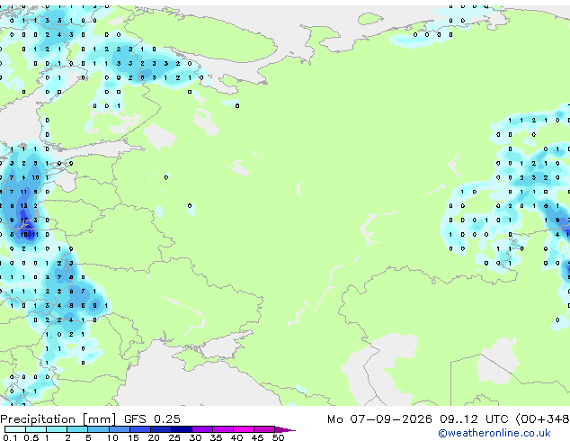The height and width of the screenshot is (441, 570).
Task: Open the weatheronline.co.uk copyright link
Action: click(494, 433)
